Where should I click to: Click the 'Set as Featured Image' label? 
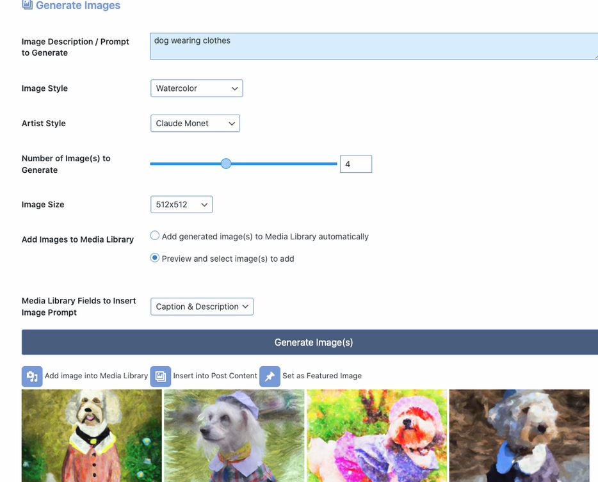(x=322, y=376)
